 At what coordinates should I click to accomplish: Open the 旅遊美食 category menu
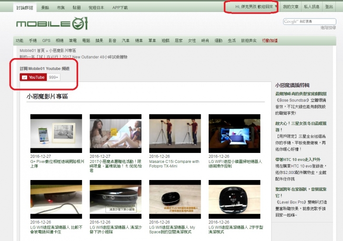click(249, 40)
